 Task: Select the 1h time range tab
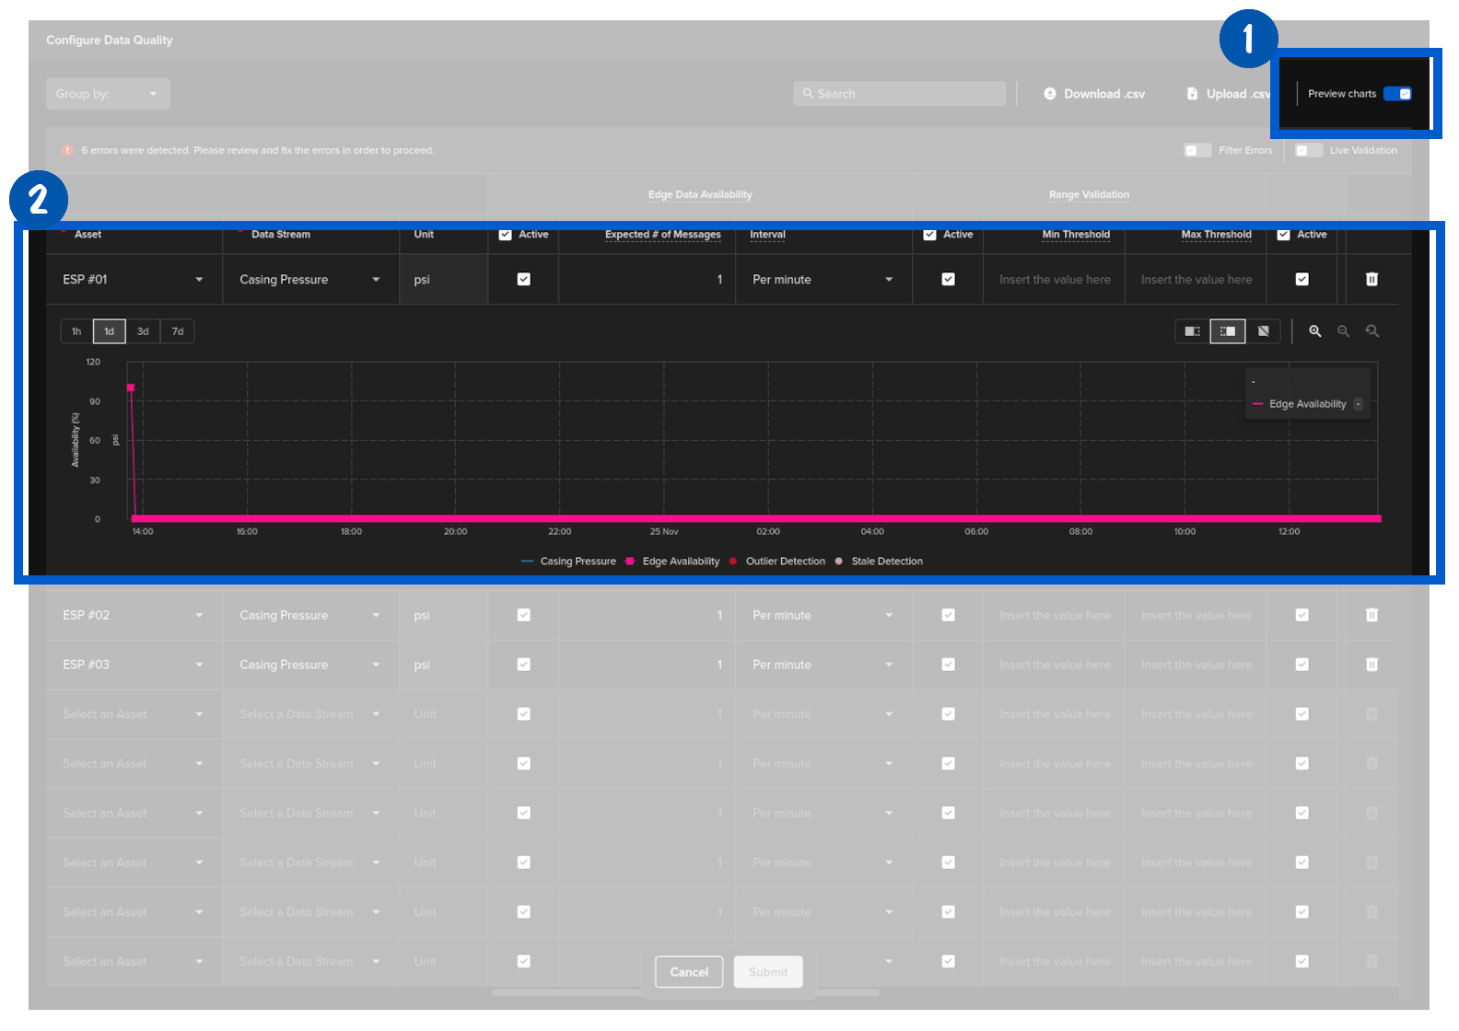tap(76, 331)
